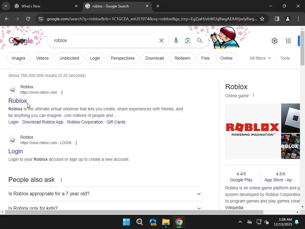This screenshot has height=229, width=305.
Task: Select the Download filter chip
Action: point(155,58)
